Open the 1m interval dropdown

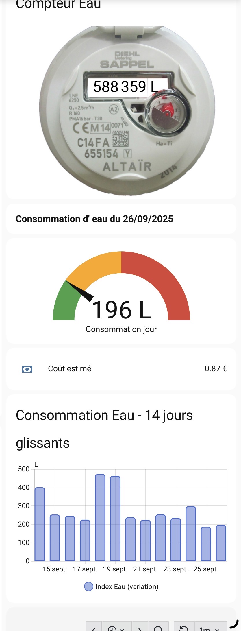(x=210, y=628)
